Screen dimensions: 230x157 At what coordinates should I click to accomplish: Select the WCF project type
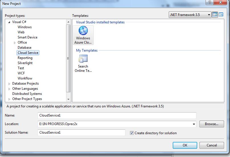pos(21,73)
